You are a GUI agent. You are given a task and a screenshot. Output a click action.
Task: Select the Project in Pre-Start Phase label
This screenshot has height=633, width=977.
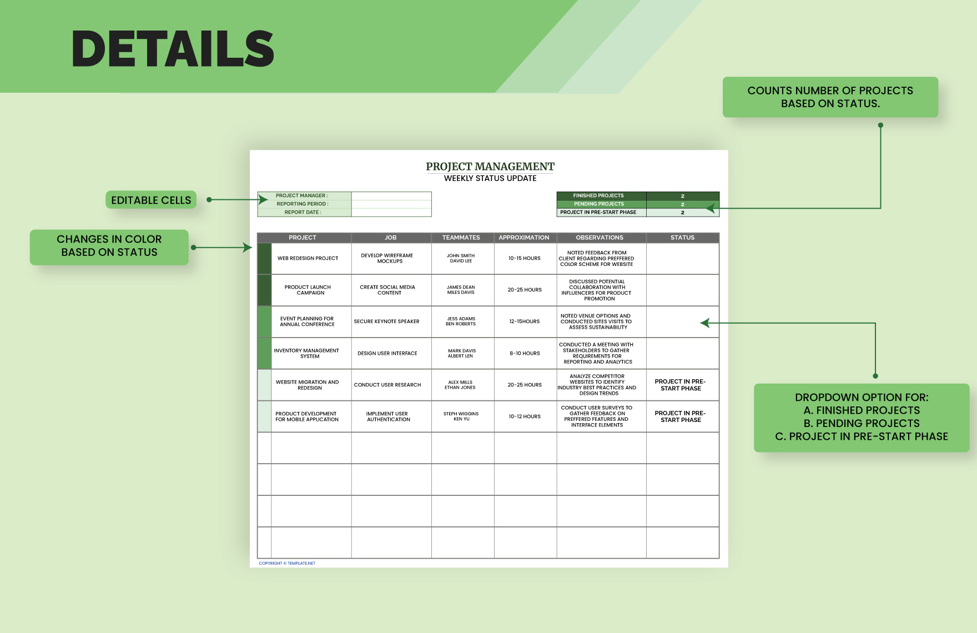(602, 213)
